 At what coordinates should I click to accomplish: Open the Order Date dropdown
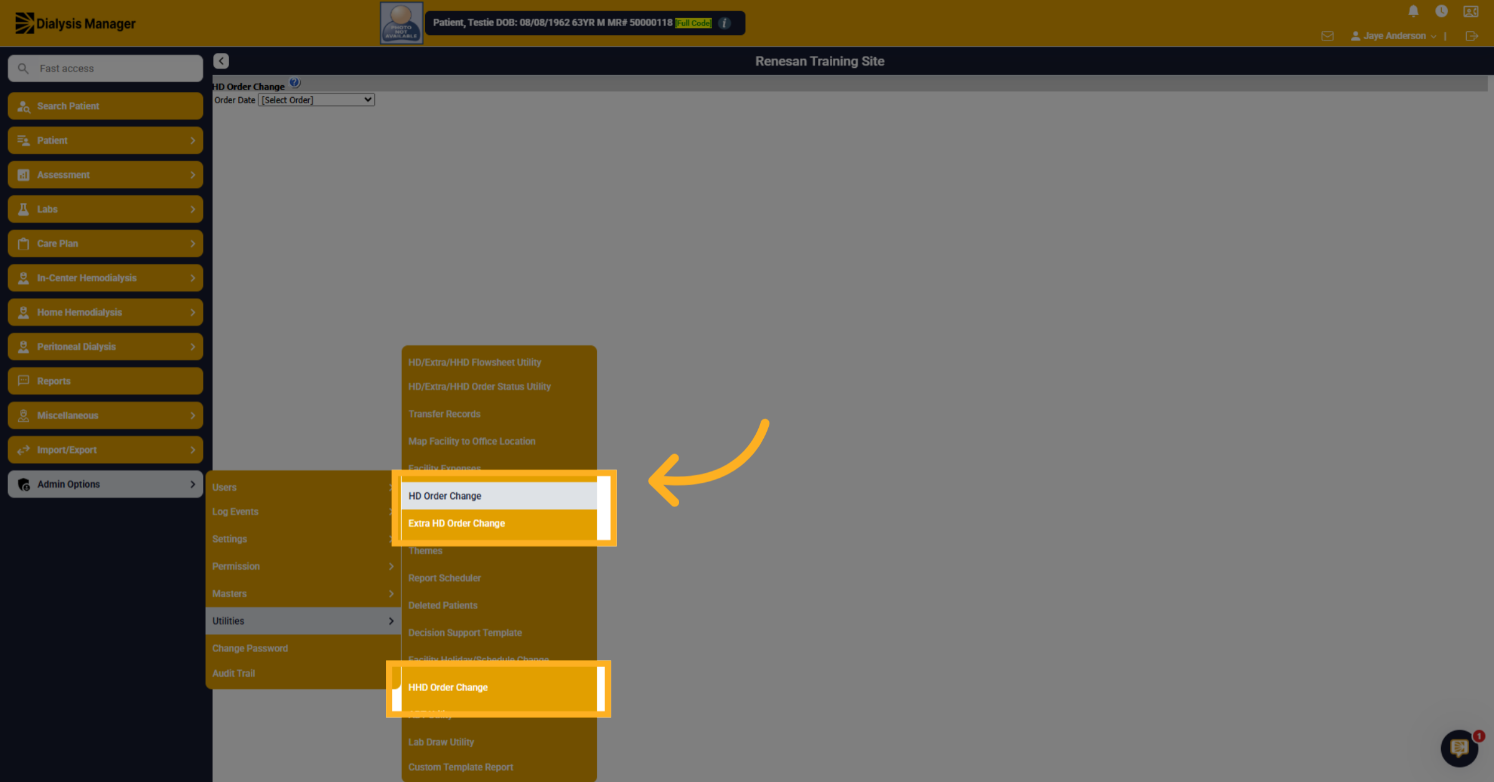316,100
